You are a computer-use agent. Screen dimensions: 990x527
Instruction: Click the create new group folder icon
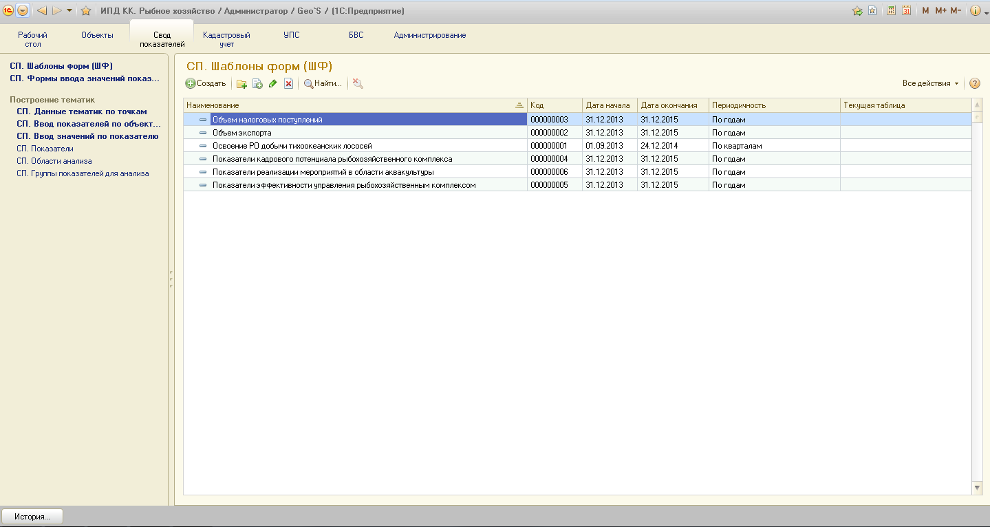pos(241,84)
